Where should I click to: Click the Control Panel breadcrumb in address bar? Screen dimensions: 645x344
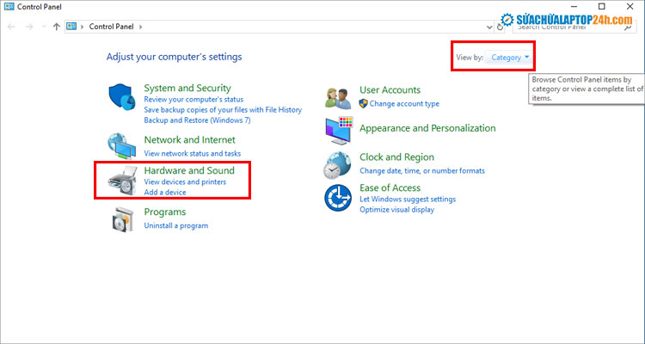[x=111, y=27]
